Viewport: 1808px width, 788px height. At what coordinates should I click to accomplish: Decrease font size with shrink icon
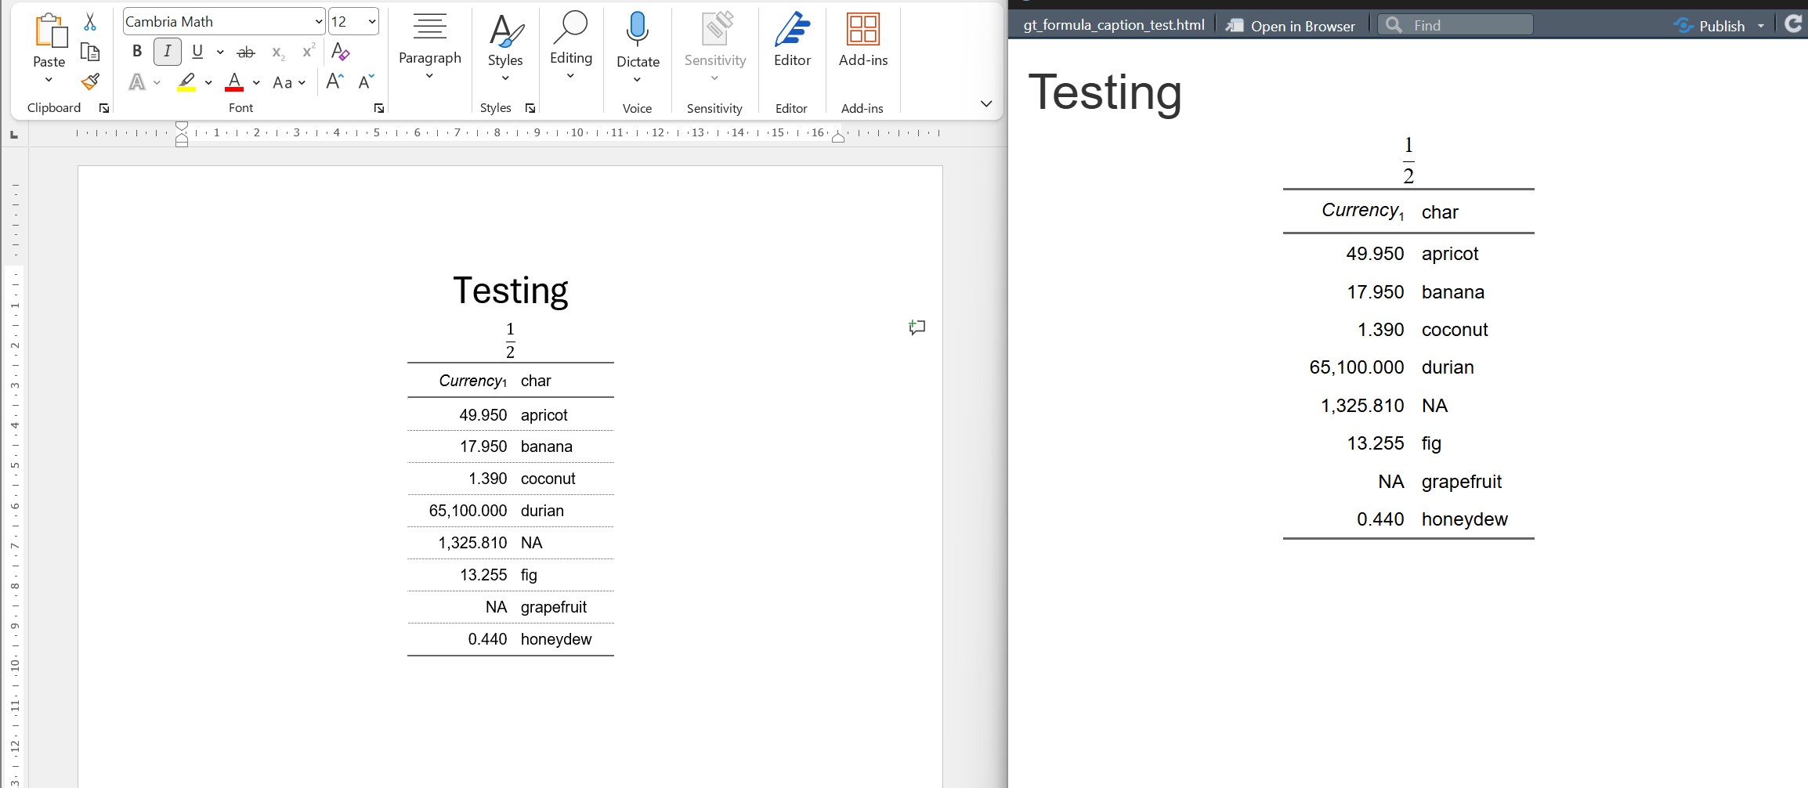(x=366, y=81)
